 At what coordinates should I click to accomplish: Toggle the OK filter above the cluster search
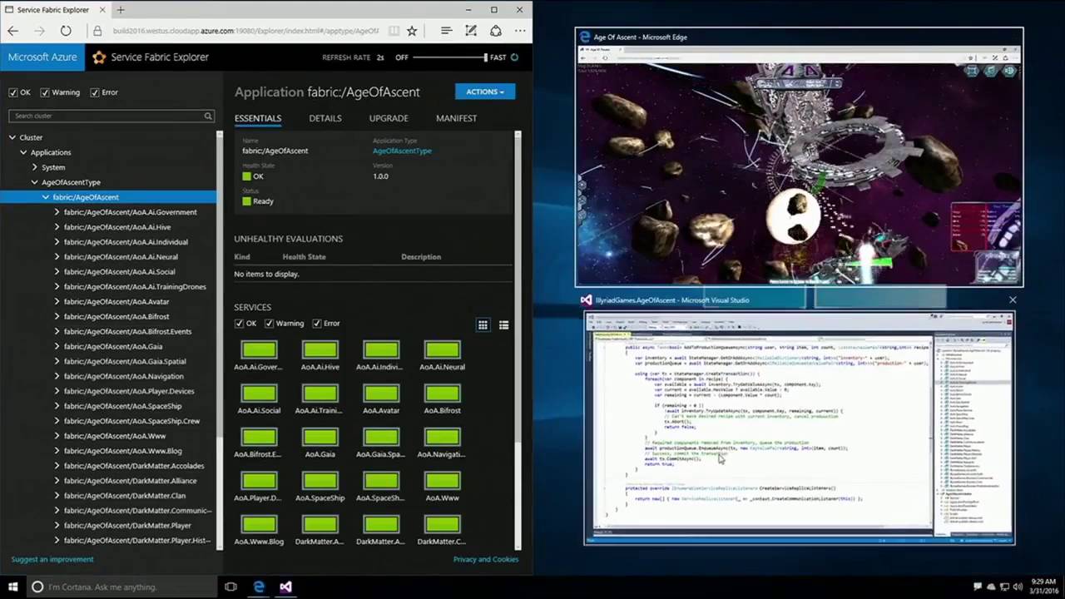point(13,92)
